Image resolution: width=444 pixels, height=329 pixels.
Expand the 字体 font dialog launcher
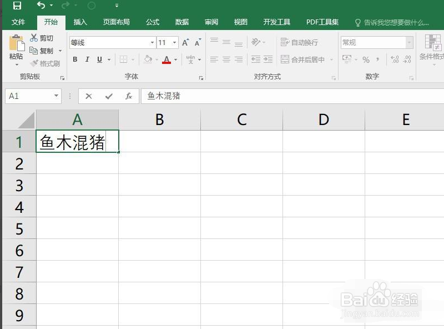pyautogui.click(x=201, y=78)
